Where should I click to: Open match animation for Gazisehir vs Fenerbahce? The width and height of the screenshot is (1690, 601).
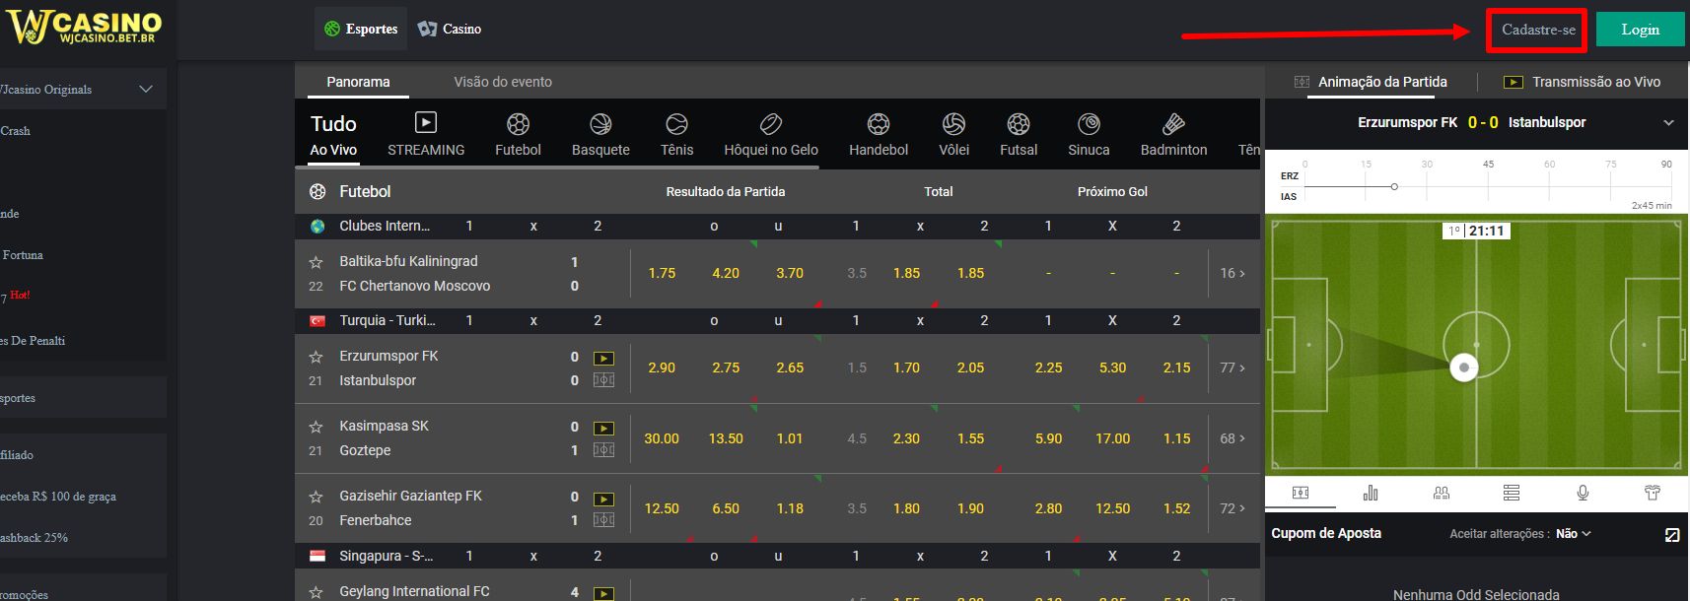(603, 520)
